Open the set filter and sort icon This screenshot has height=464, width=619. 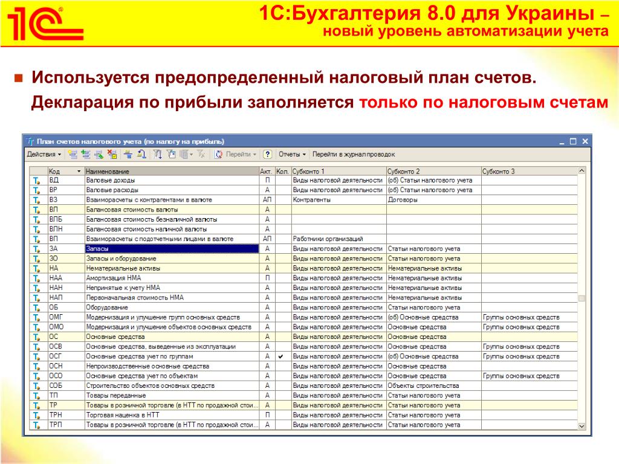pos(158,154)
